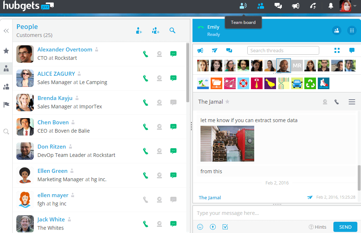Viewport: 361px width, 233px height.
Task: Select the highlighted Jamal avatar in contacts row
Action: (283, 66)
